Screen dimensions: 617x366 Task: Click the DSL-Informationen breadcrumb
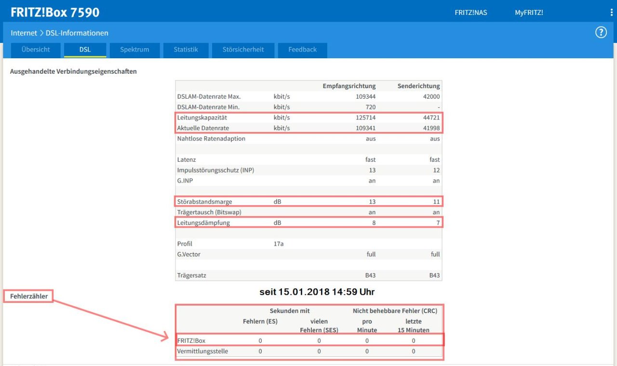(77, 33)
